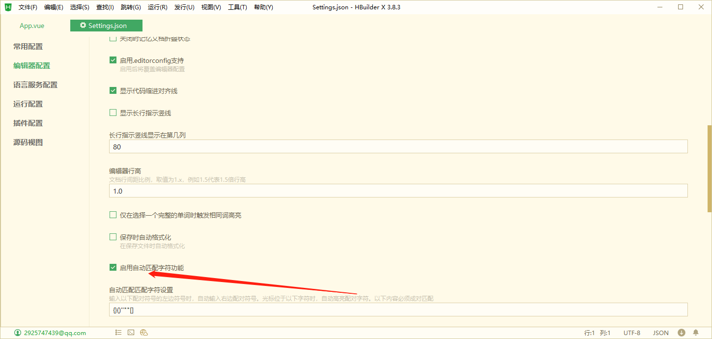Click the 行:1 列:1 position indicator
Image resolution: width=712 pixels, height=339 pixels.
pyautogui.click(x=598, y=332)
